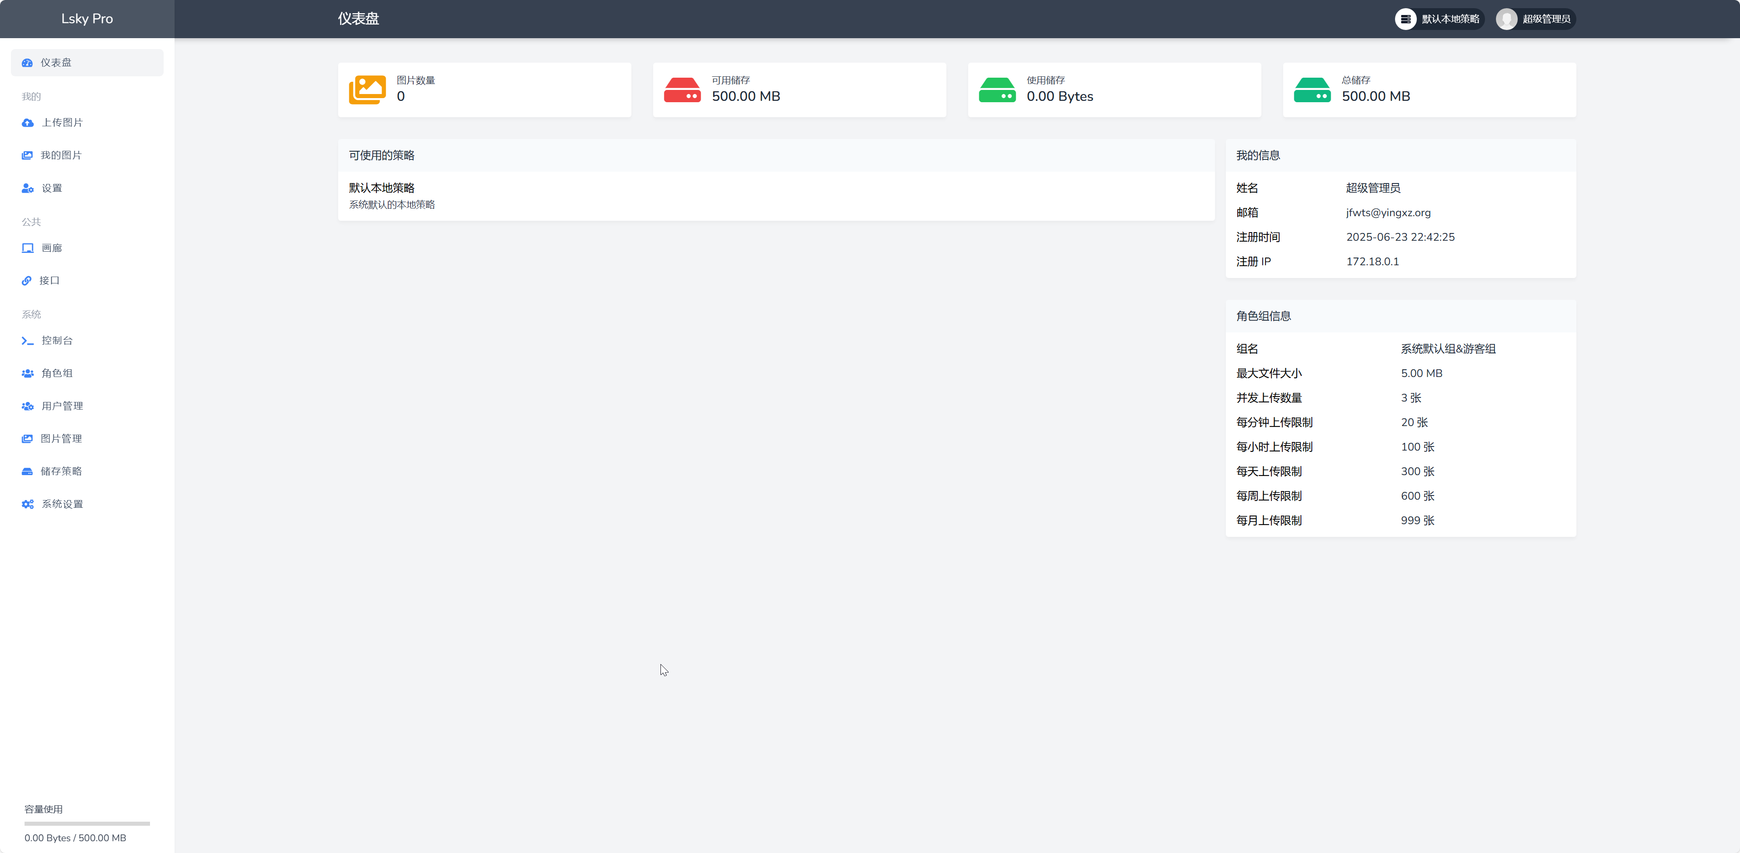Click the per-minute limit 20 张
The height and width of the screenshot is (853, 1740).
coord(1415,422)
